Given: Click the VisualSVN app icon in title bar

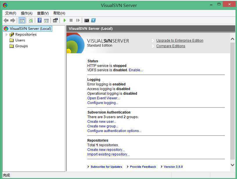Looking at the screenshot, I should click(x=5, y=5).
